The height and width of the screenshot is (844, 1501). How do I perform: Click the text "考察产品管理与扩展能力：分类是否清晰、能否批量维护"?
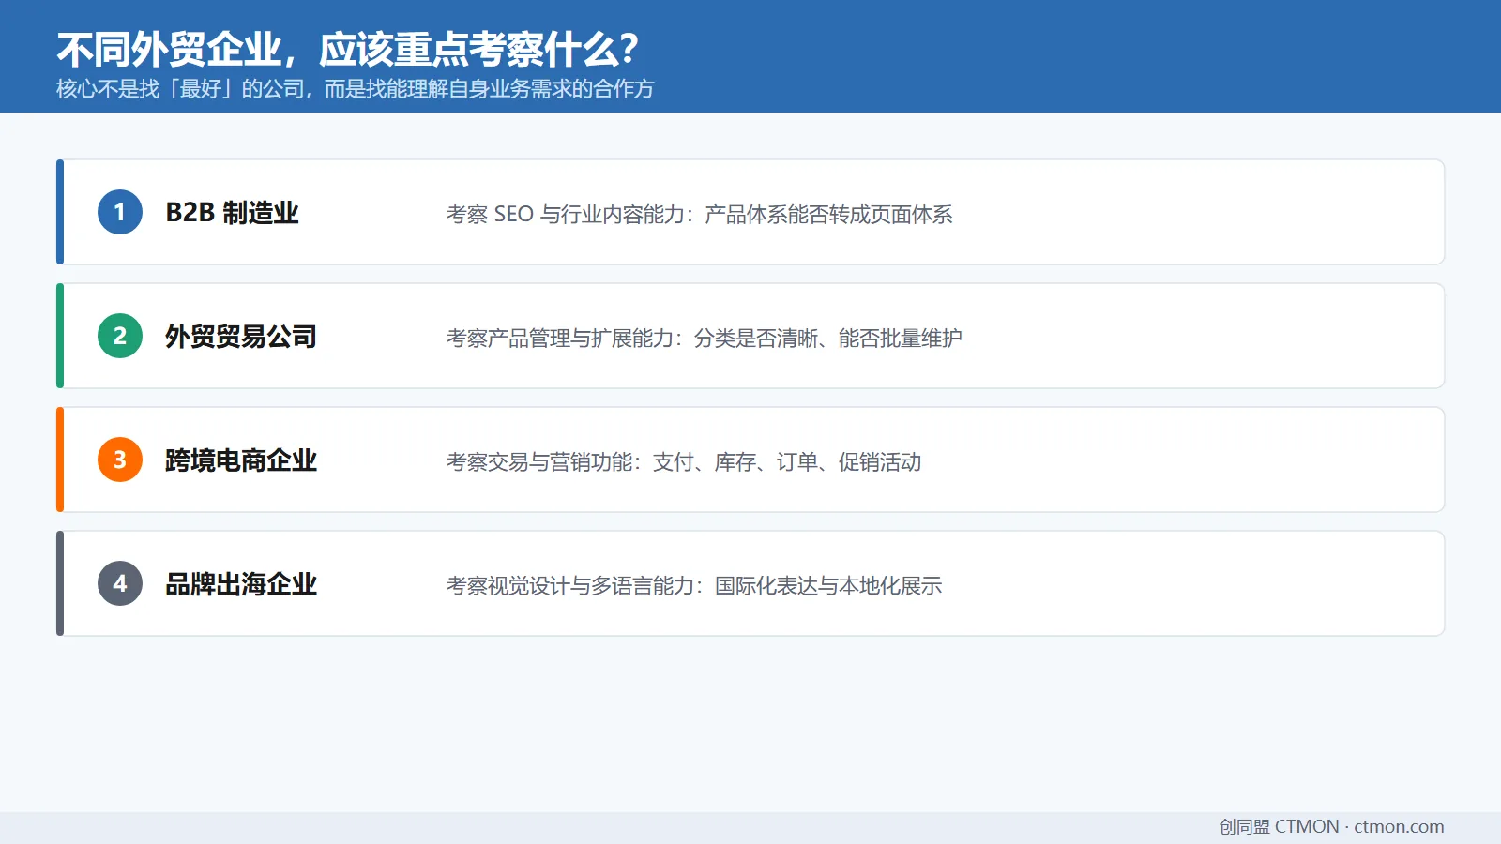(x=705, y=339)
